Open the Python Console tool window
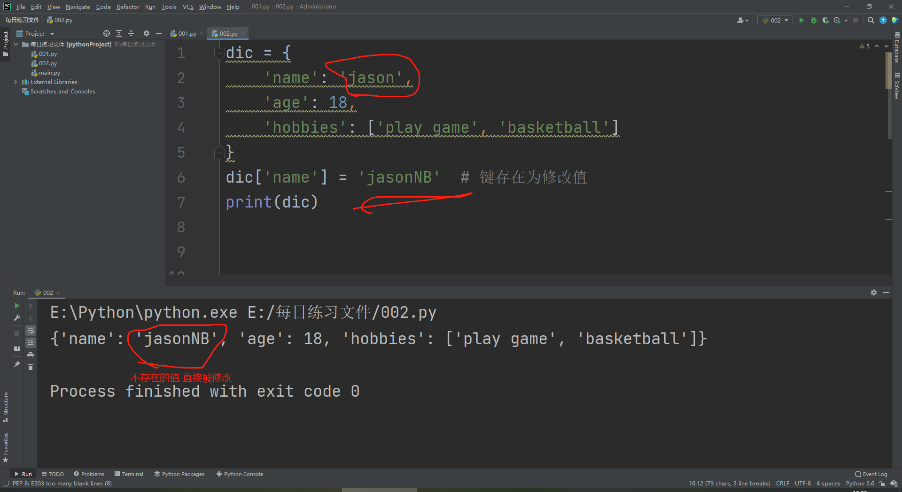The image size is (902, 492). click(240, 474)
